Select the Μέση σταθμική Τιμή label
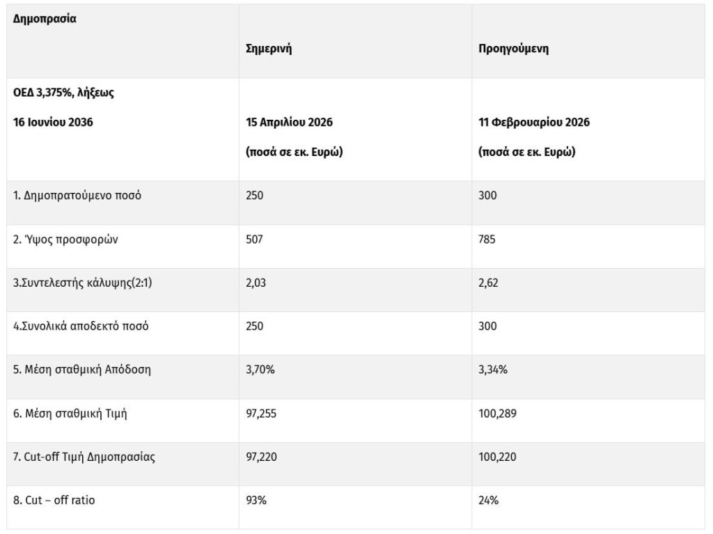 70,414
